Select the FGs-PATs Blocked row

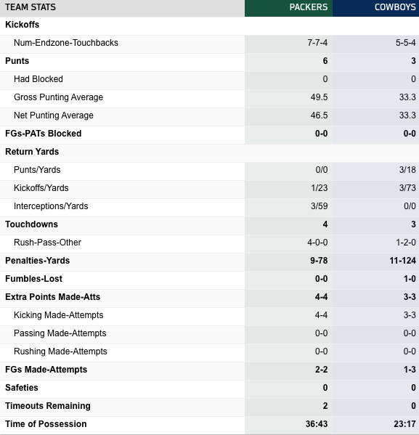point(209,134)
